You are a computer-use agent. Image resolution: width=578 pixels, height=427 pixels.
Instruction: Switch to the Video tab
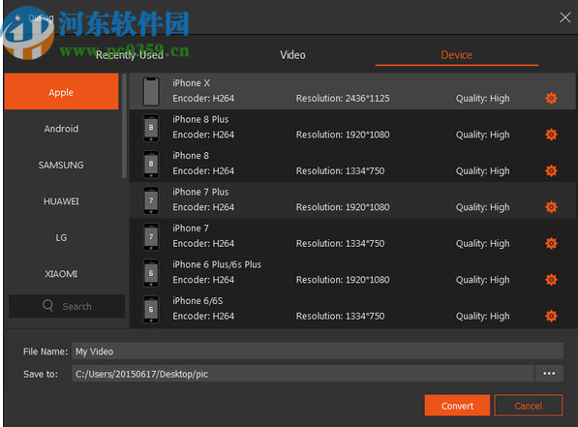click(292, 55)
